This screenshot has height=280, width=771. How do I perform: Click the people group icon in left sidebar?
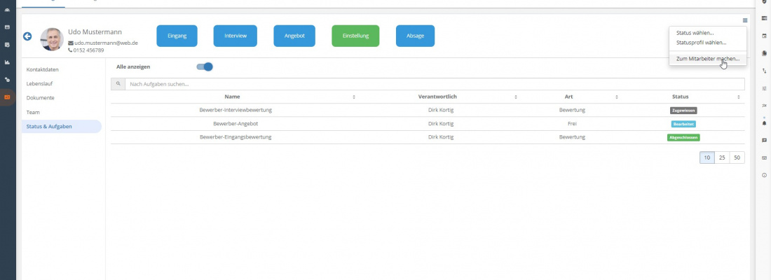point(7,10)
